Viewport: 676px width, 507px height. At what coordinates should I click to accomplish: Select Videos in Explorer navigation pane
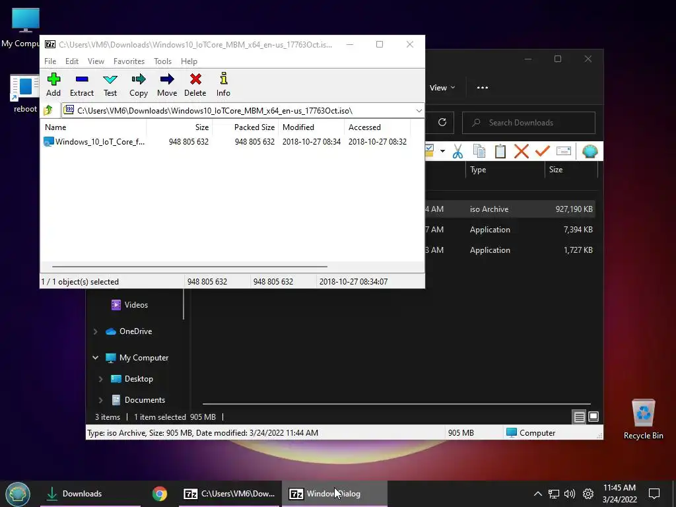[130, 305]
